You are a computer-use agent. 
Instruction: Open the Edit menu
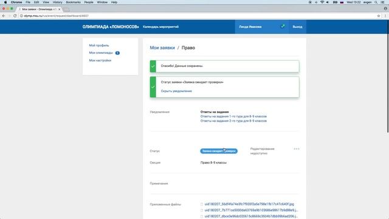pyautogui.click(x=36, y=2)
